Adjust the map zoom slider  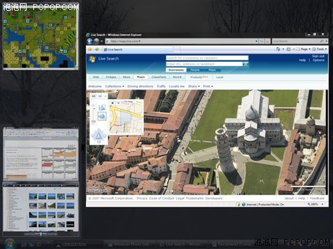pos(93,114)
